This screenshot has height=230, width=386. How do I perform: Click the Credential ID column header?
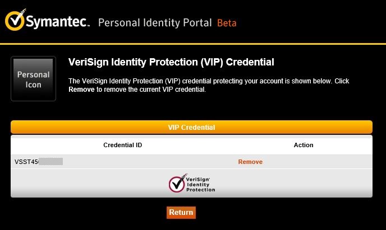coord(122,145)
